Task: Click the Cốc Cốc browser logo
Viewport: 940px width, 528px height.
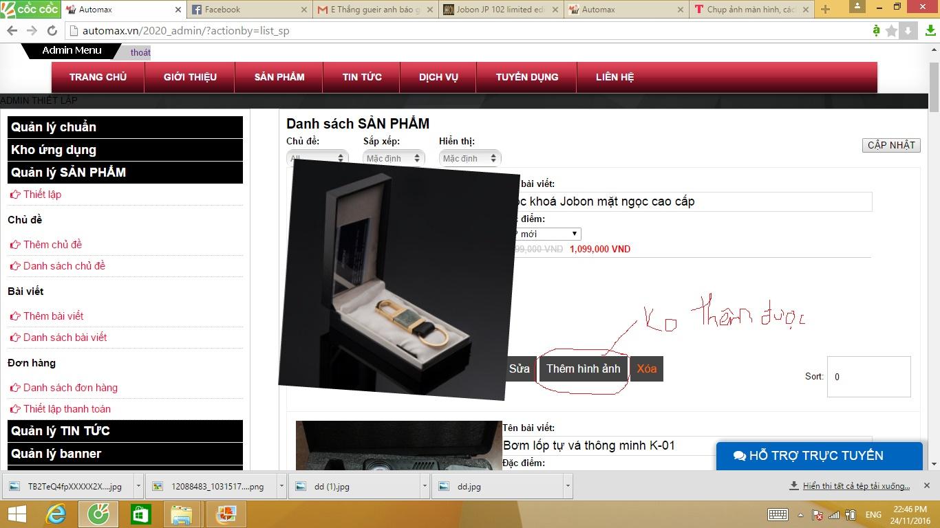Action: coord(30,9)
